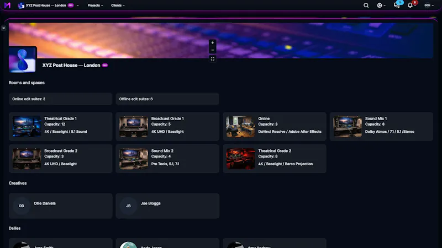Click Dolby Atmos / 7.1 / 5.1 /Stereo text
The height and width of the screenshot is (248, 442).
pos(390,132)
